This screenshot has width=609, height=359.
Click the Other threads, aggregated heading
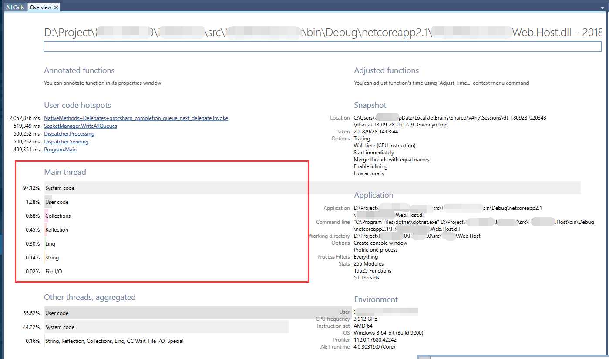pyautogui.click(x=90, y=297)
